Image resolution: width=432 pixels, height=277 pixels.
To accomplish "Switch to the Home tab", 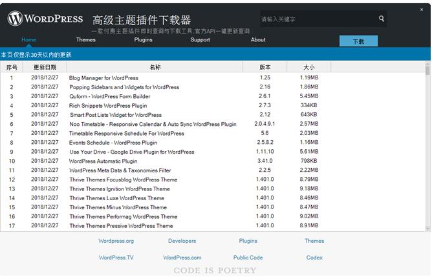I will tap(28, 39).
